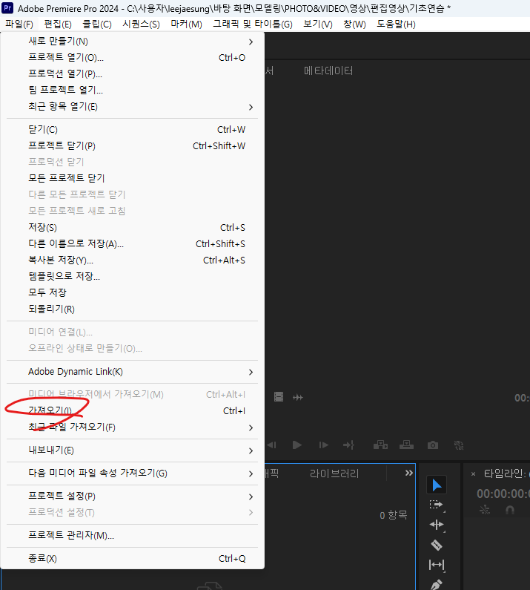The image size is (530, 590).
Task: Select the 타임라인 panel tab
Action: click(x=505, y=473)
